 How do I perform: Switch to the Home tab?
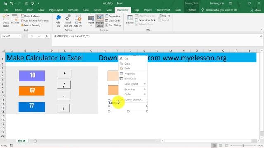(18, 10)
